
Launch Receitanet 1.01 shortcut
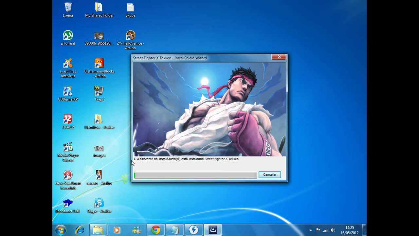coord(68,206)
